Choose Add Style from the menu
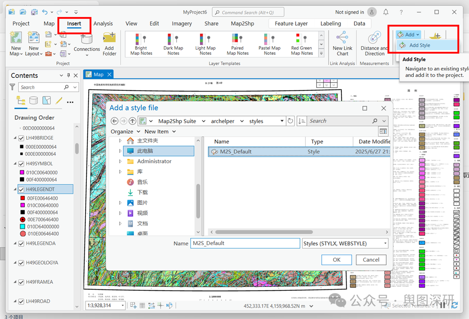This screenshot has width=469, height=319. click(x=419, y=45)
